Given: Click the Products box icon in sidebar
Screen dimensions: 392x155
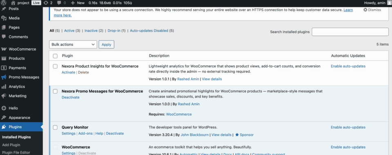Looking at the screenshot, I should 4,59.
